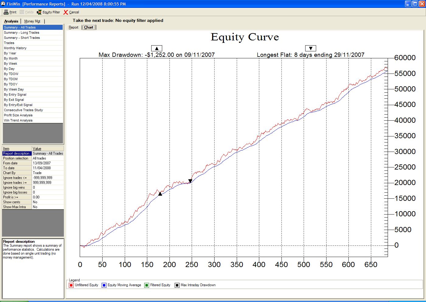Click the up-arrow Max Drawdown marker button
The width and height of the screenshot is (426, 302).
[157, 48]
